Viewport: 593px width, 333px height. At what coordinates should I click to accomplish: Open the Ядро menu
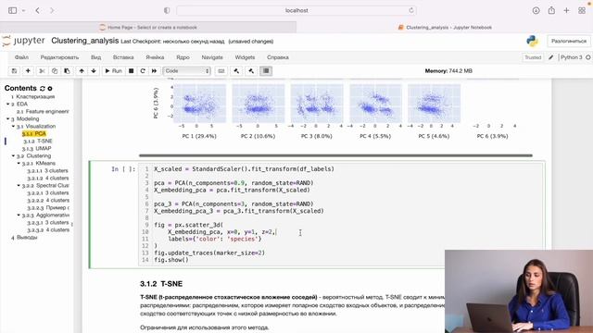[183, 57]
